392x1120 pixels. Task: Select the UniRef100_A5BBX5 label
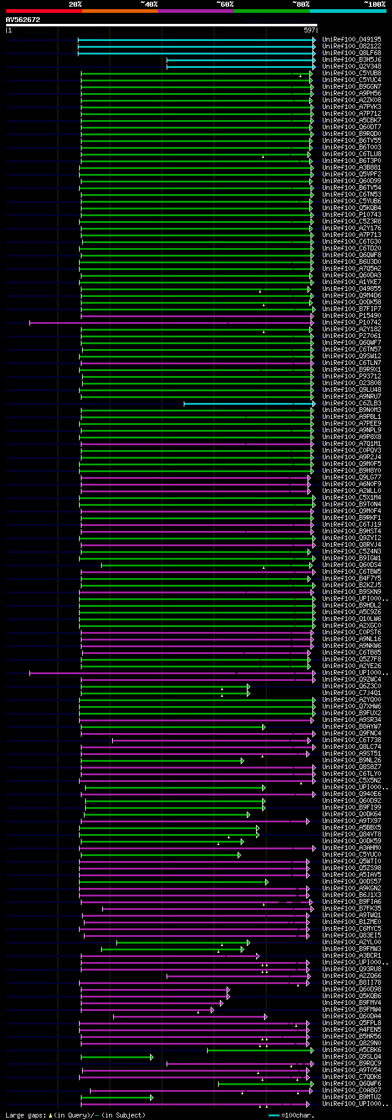pyautogui.click(x=352, y=827)
